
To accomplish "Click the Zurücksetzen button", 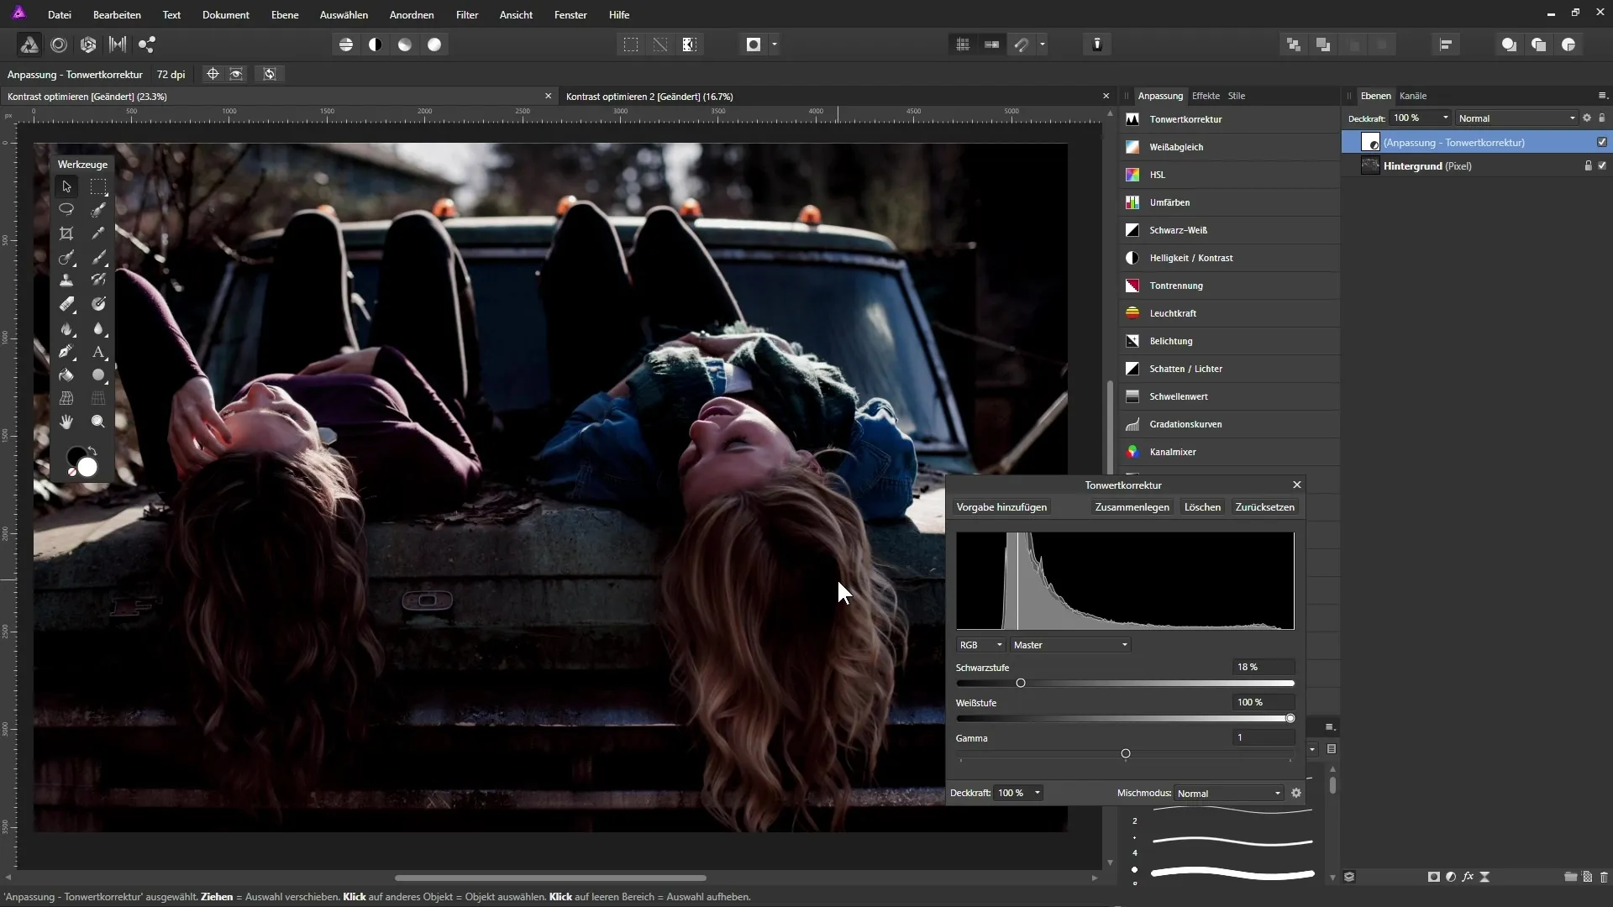I will (1264, 507).
